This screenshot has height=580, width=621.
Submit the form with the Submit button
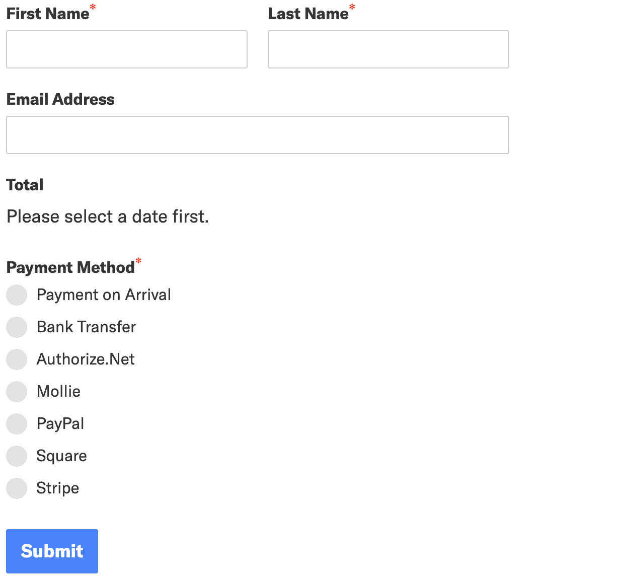click(x=52, y=551)
